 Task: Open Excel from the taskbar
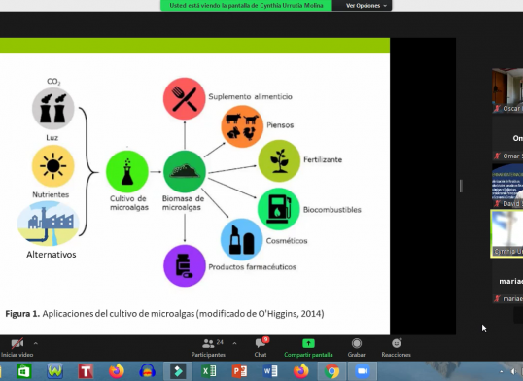coord(209,371)
